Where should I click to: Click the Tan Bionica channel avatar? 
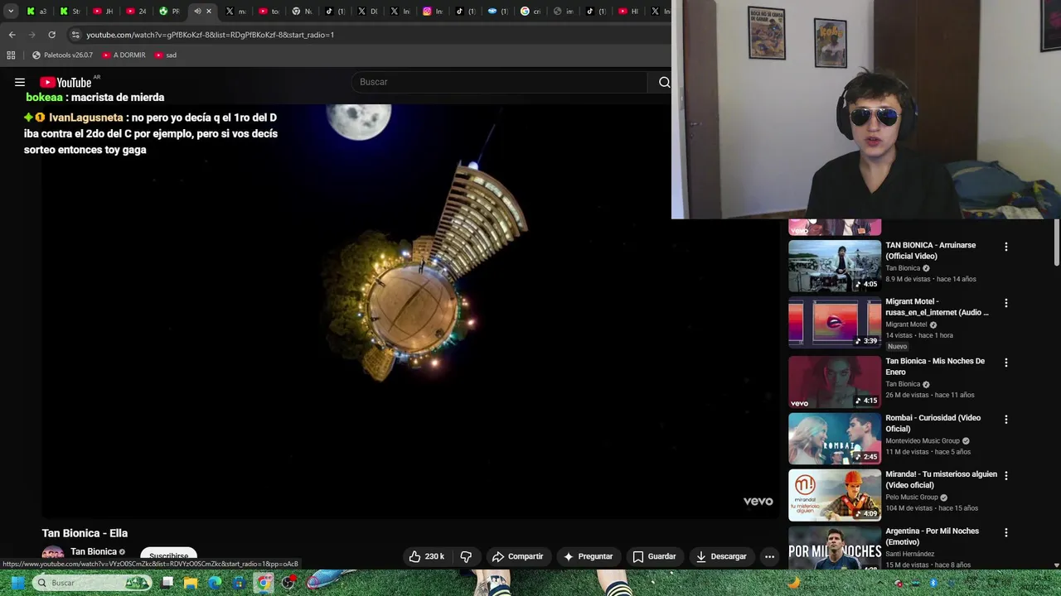tap(53, 554)
